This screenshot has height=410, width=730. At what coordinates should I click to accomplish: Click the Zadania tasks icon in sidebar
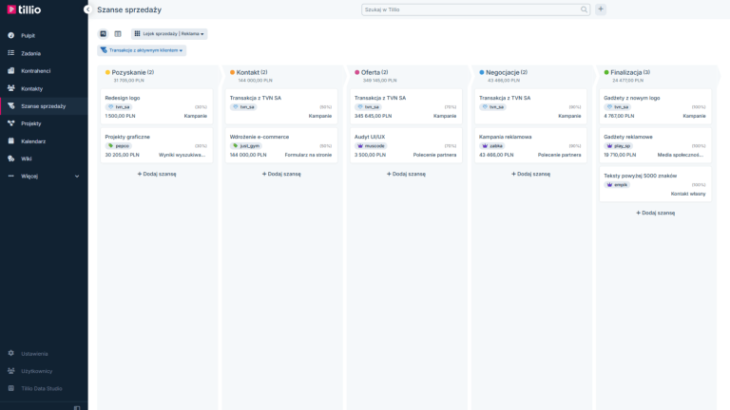point(11,53)
